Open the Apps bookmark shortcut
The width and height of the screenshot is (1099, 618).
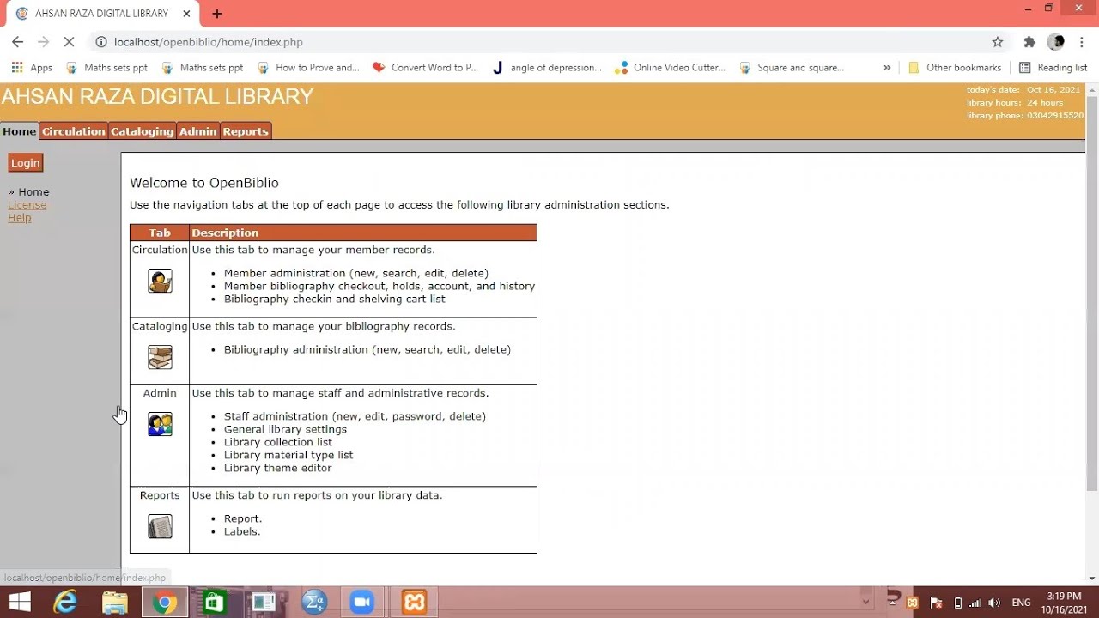[32, 67]
